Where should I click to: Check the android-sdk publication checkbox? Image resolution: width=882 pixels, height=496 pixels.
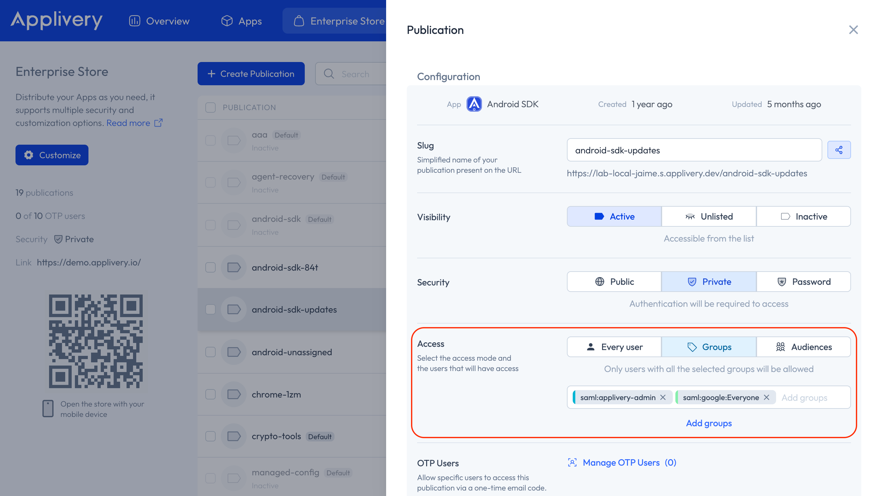point(210,225)
